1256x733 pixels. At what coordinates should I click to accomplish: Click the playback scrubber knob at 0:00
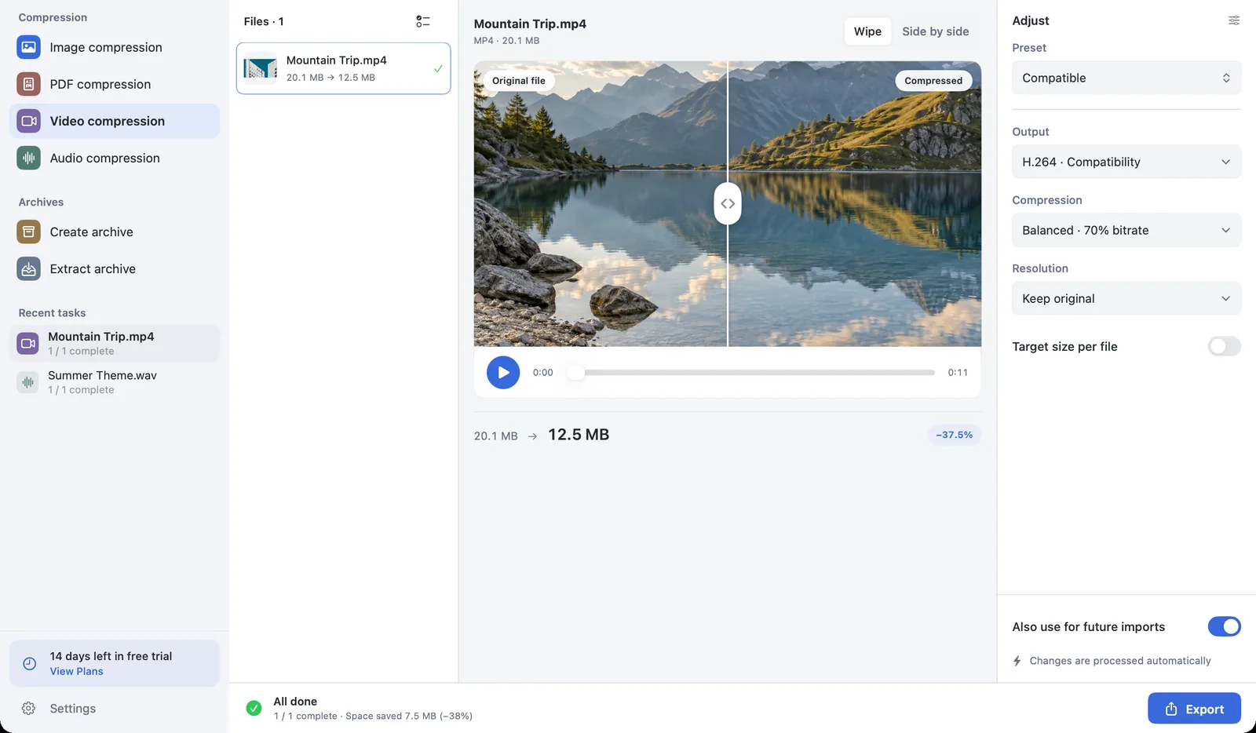click(x=575, y=373)
